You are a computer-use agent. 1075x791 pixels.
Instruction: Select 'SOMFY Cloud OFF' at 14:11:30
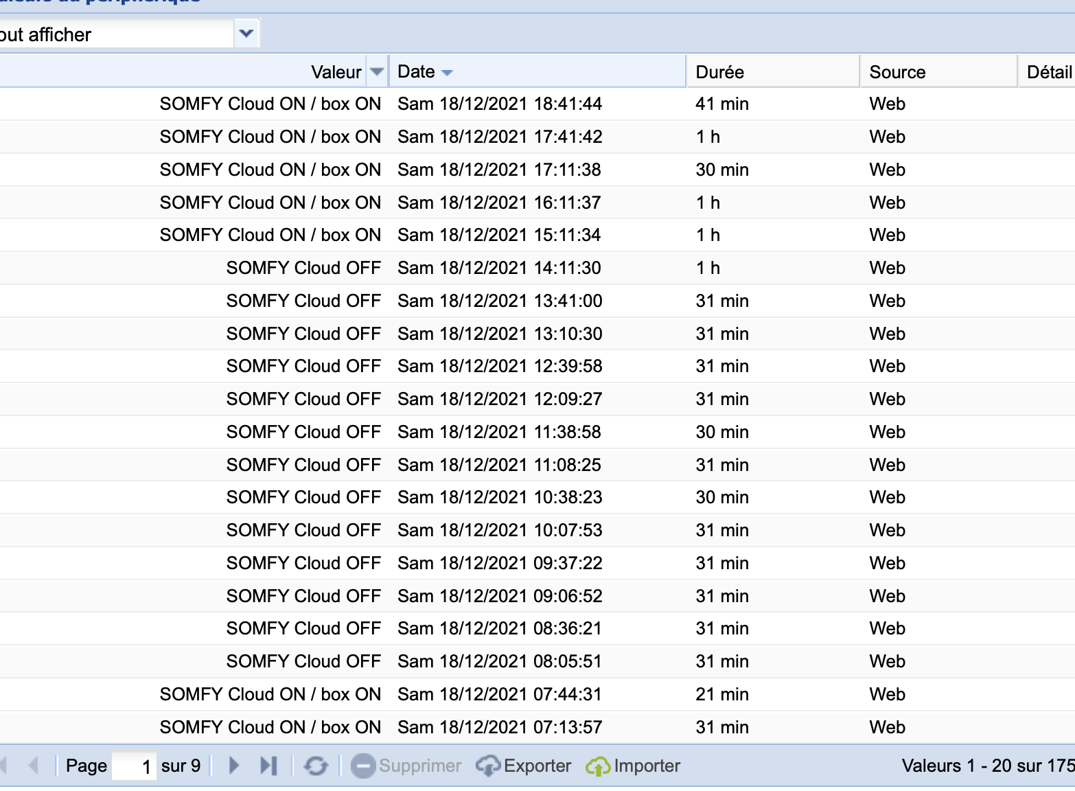[303, 268]
